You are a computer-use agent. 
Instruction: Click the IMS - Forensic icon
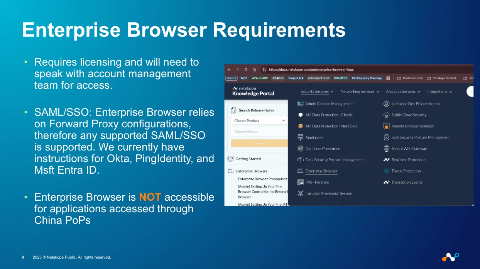click(300, 182)
